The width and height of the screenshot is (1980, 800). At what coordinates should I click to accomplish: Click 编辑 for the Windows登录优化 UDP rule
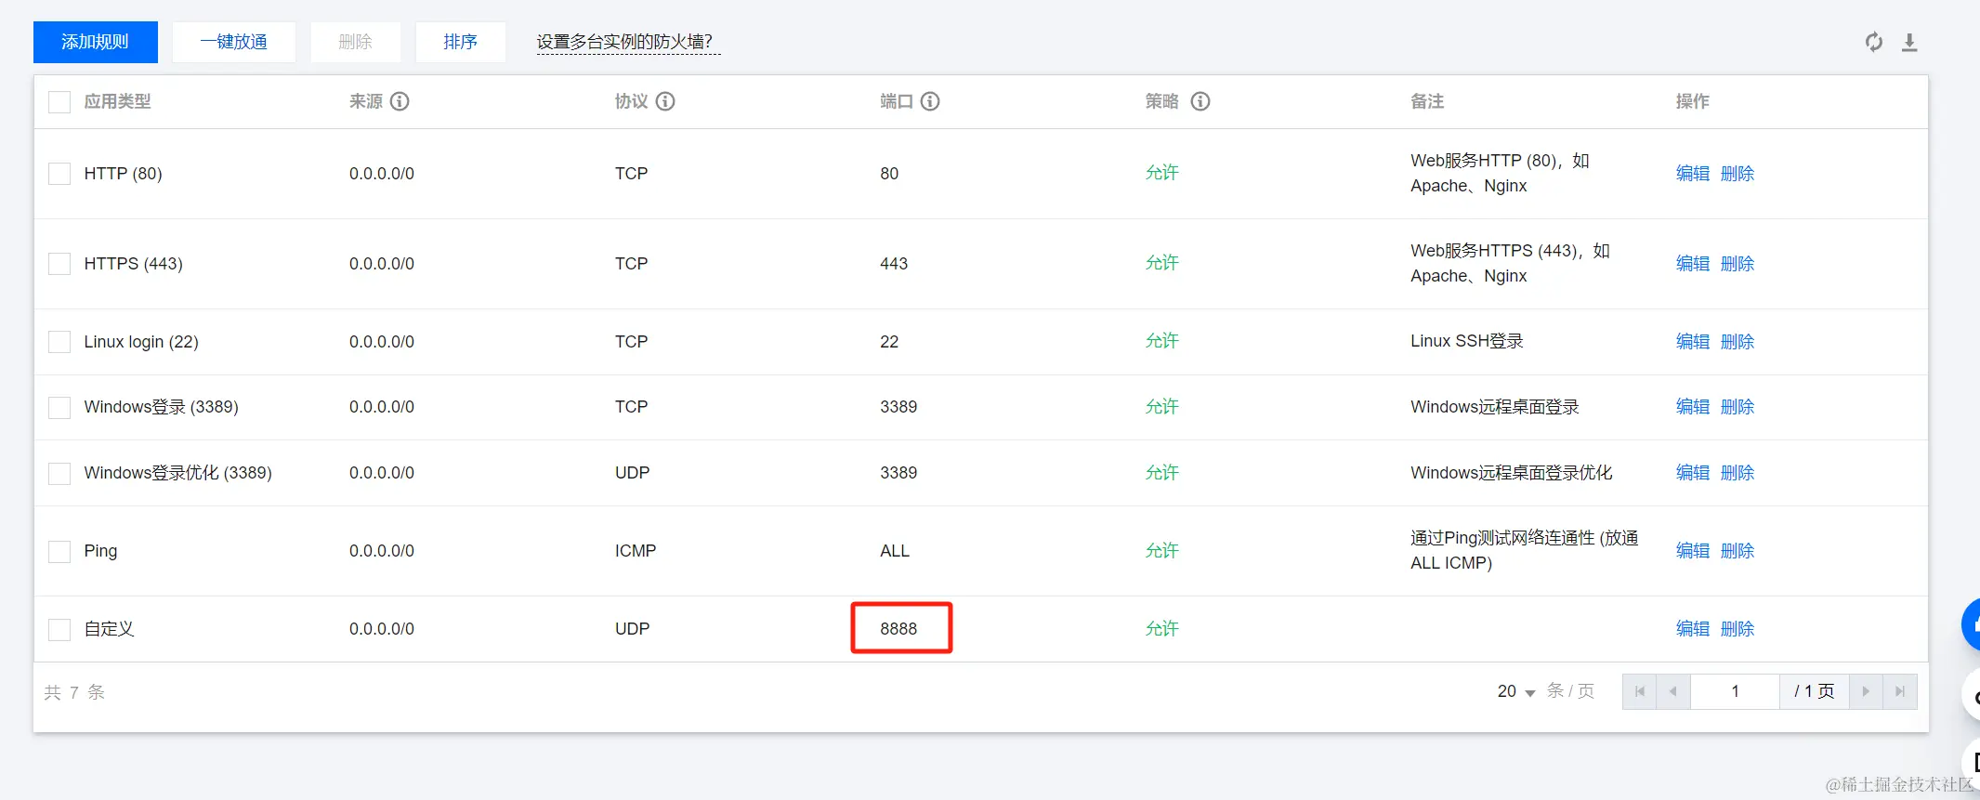1693,473
